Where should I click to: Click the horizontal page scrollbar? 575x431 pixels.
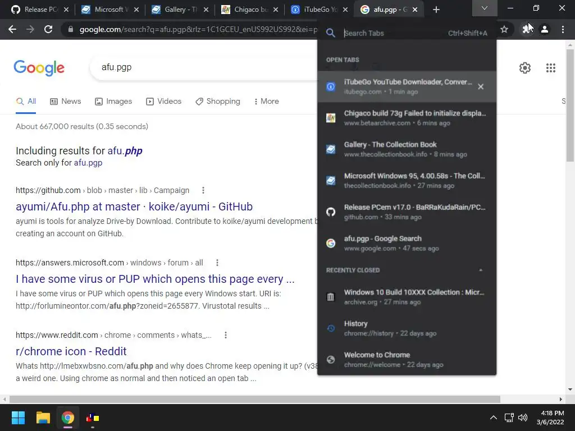(x=255, y=399)
